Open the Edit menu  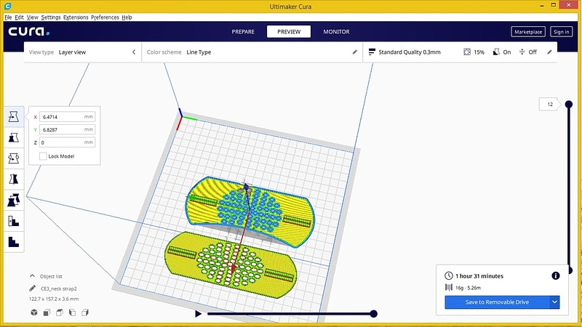20,17
